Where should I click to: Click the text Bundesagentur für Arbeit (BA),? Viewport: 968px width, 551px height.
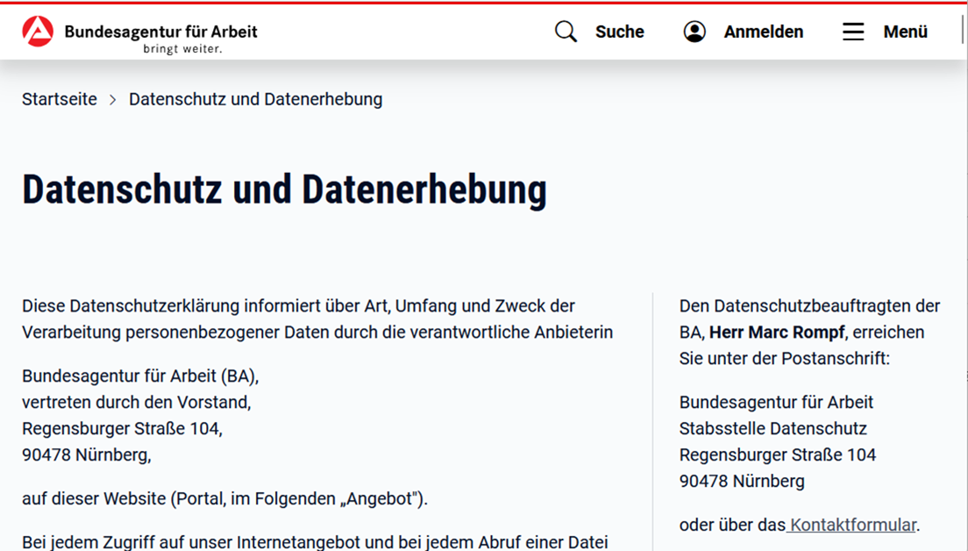pyautogui.click(x=140, y=376)
